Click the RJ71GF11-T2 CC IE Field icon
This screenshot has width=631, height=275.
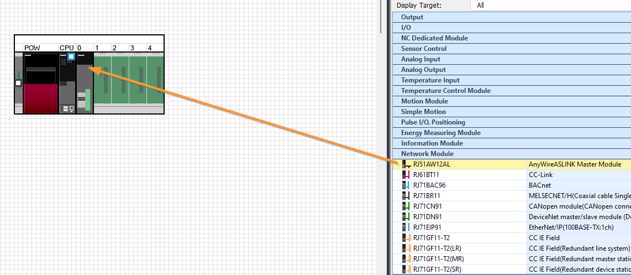click(408, 238)
